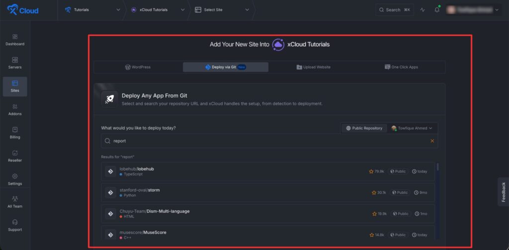Click the magnifier icon in repository search
This screenshot has width=509, height=250.
click(107, 141)
